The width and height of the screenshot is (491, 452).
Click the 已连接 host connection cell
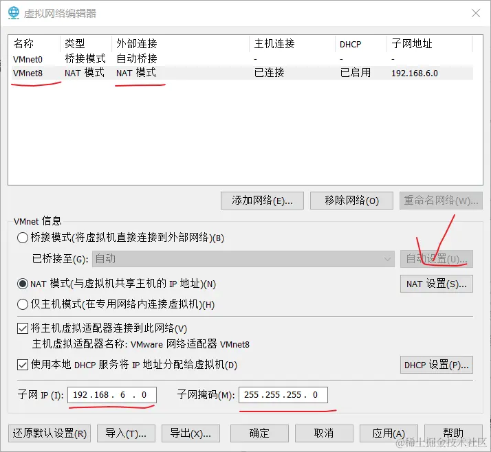(270, 73)
